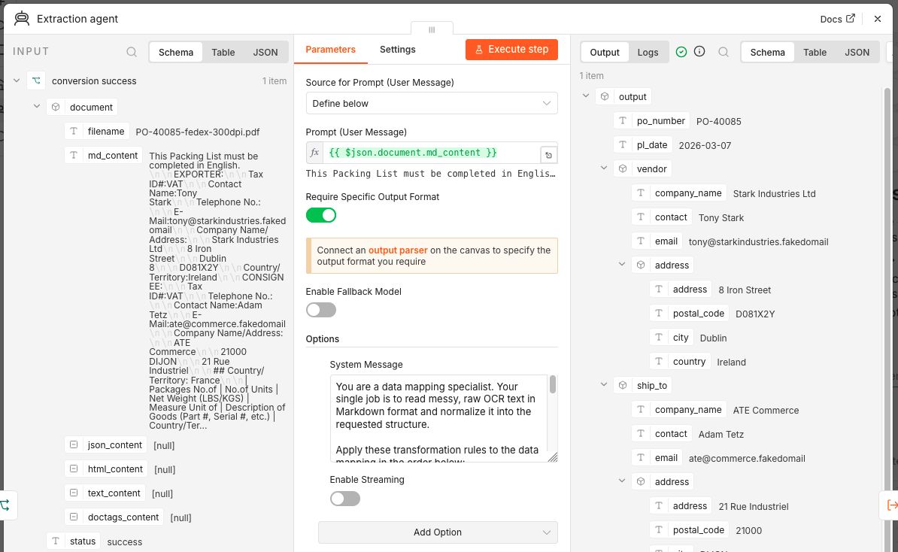Click the drag handle above Parameters panel

click(x=432, y=29)
